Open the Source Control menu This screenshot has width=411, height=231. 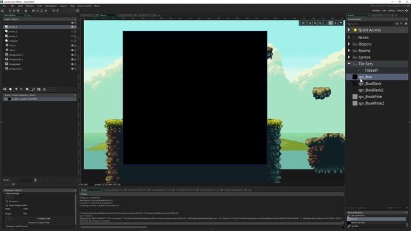click(85, 6)
